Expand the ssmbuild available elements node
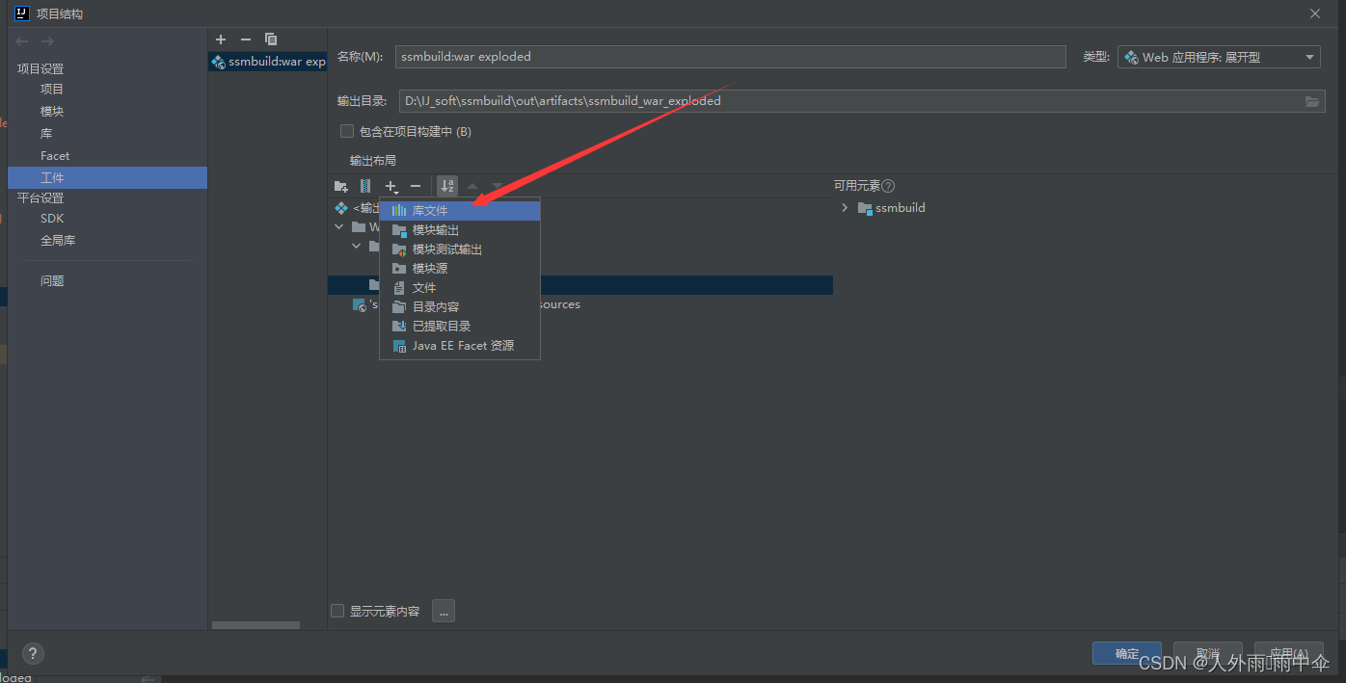1346x683 pixels. (x=845, y=208)
